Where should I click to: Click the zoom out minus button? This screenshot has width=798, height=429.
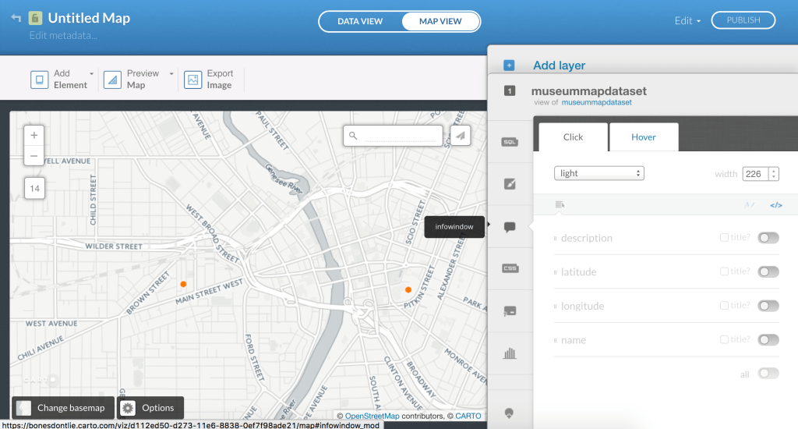coord(34,156)
